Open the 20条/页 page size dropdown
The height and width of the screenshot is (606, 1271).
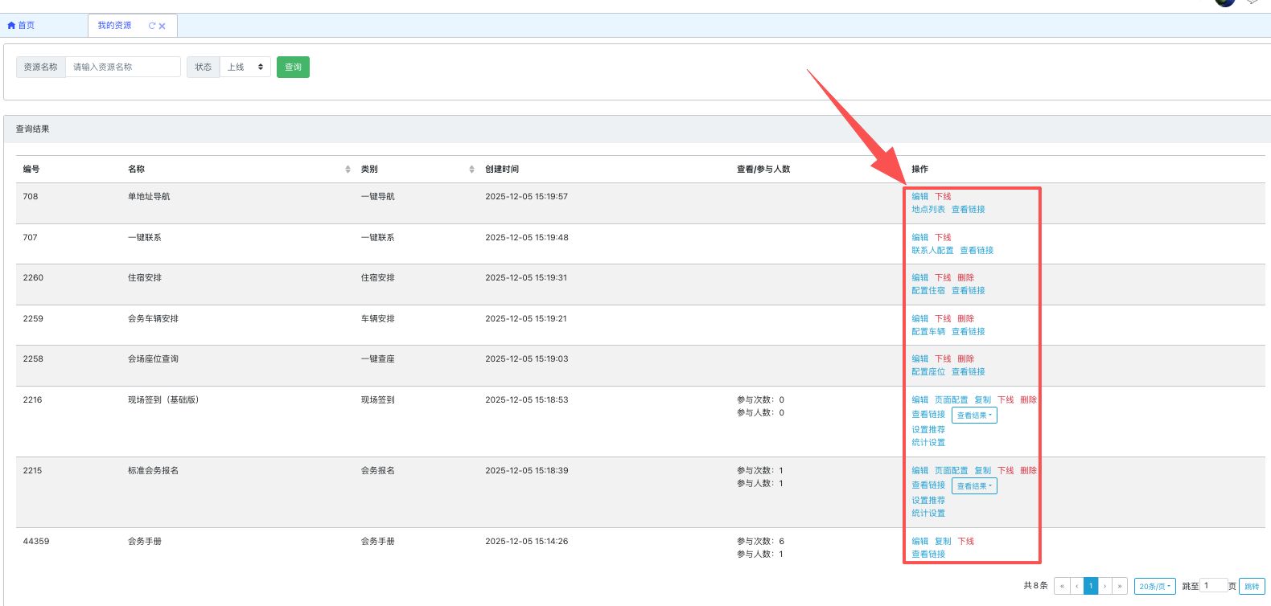pyautogui.click(x=1154, y=587)
